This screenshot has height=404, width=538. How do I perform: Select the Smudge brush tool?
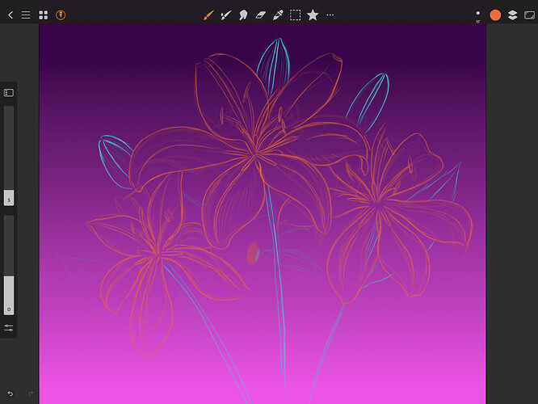coord(225,15)
